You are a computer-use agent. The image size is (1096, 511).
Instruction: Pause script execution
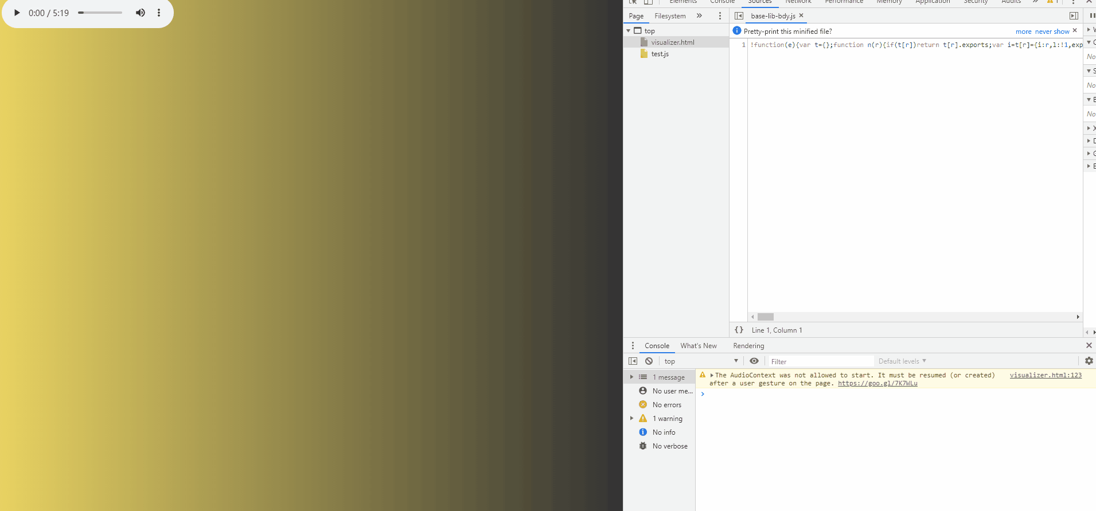1092,16
